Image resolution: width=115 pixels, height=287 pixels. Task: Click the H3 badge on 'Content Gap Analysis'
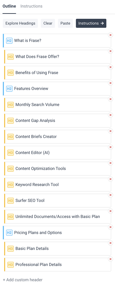[11, 121]
